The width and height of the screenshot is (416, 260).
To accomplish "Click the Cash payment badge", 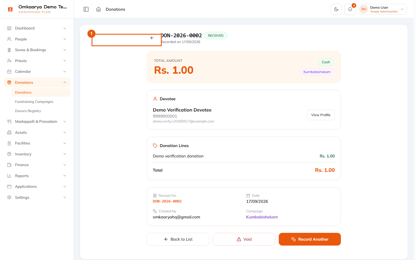I will tap(326, 62).
